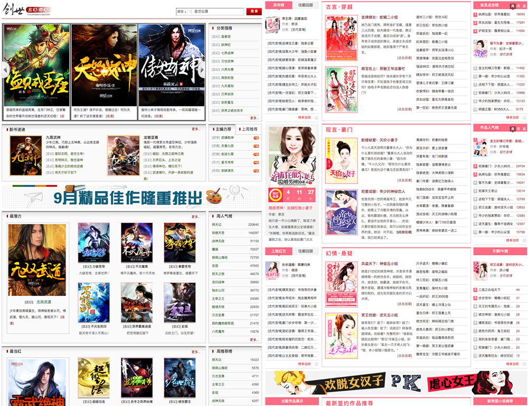The width and height of the screenshot is (528, 406).
Task: Open the 往期回顾 tab beside 凤华榜
Action: 305,5
